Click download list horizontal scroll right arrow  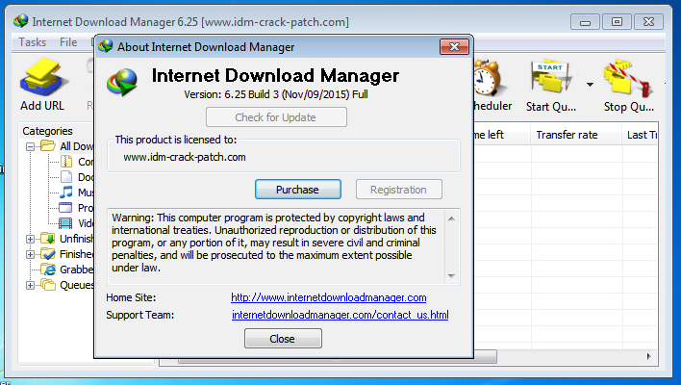click(x=648, y=356)
